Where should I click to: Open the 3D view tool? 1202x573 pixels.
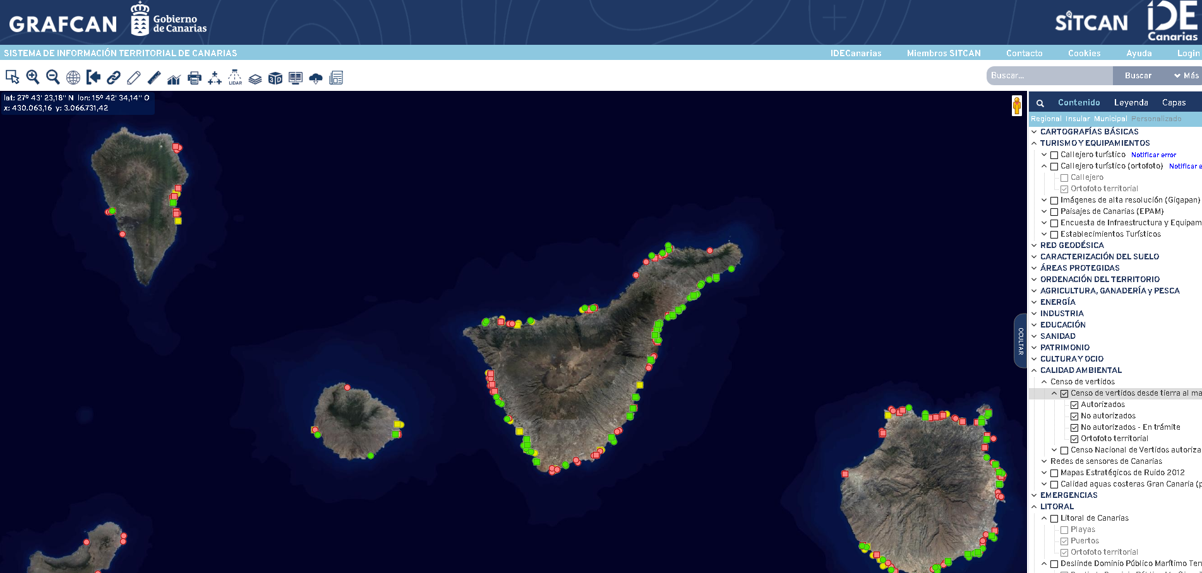tap(275, 78)
